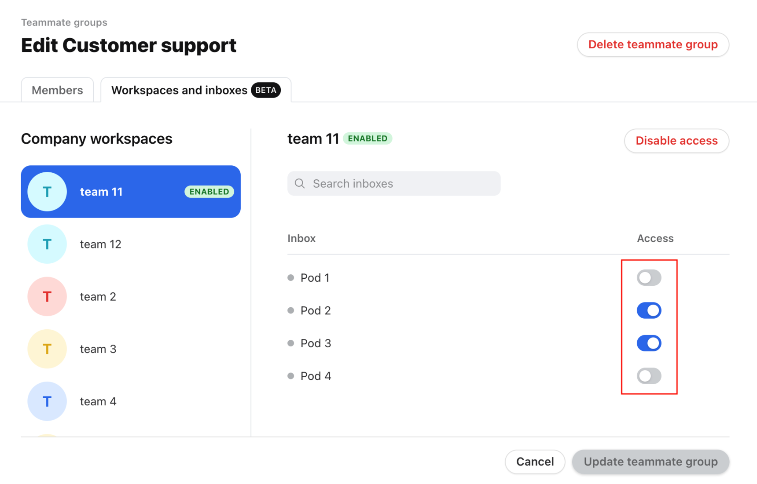Click the team 2 workspace icon
Screen dimensions: 757x484
[x=47, y=296]
